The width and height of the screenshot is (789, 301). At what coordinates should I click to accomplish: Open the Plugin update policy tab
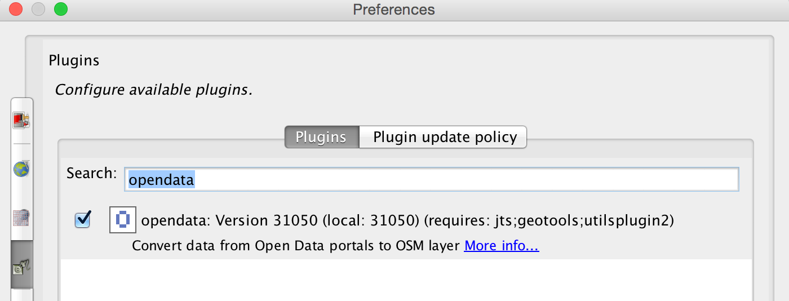(444, 137)
